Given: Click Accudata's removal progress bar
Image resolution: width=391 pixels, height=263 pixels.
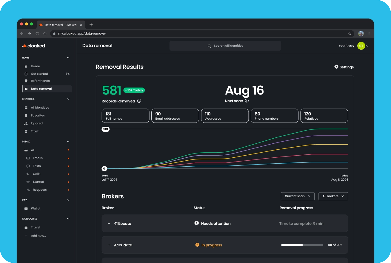Looking at the screenshot, I should click(301, 245).
